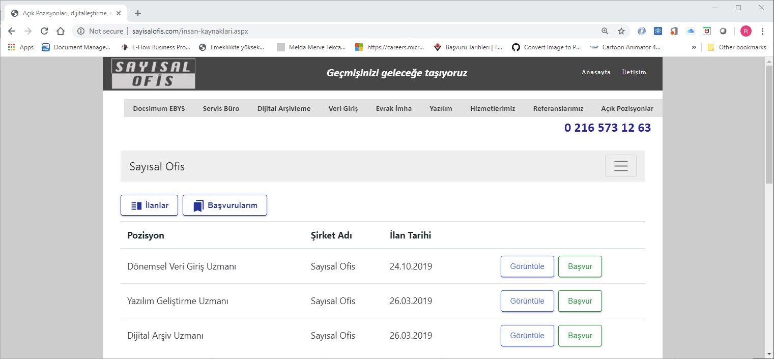Open the E-Flow Business Pro... bookmark
Image resolution: width=774 pixels, height=359 pixels.
point(156,47)
